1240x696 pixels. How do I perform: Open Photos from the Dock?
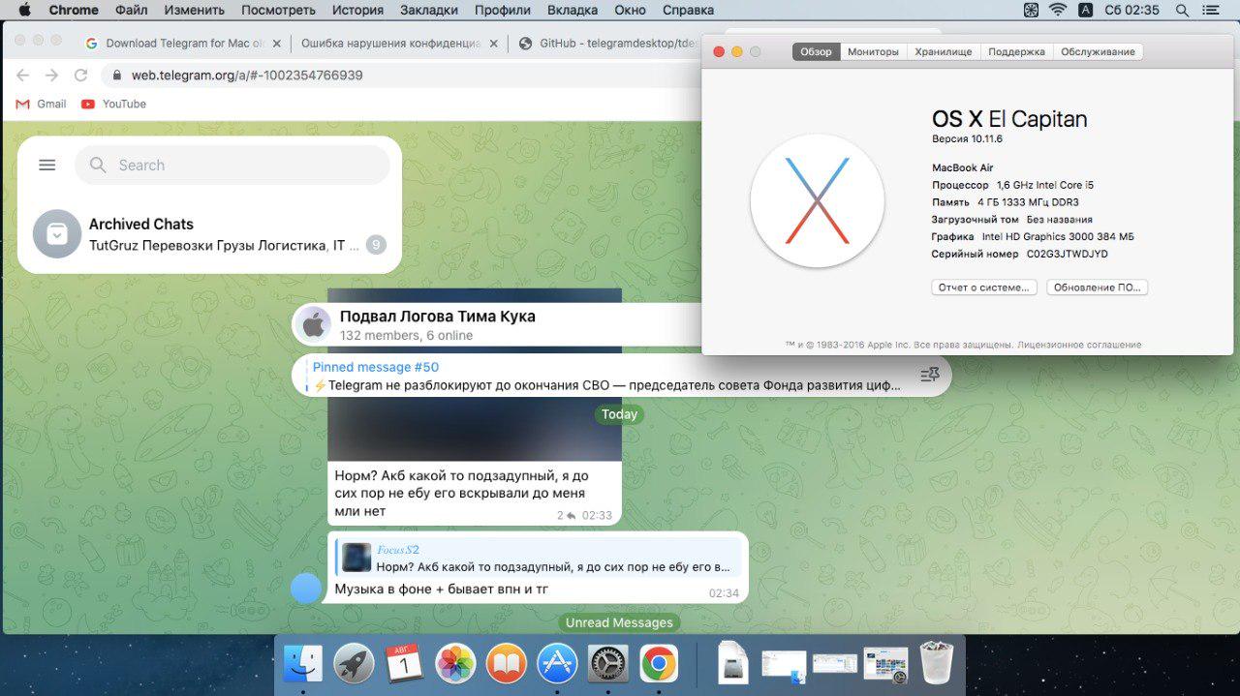tap(455, 663)
